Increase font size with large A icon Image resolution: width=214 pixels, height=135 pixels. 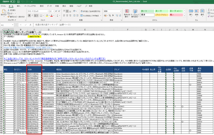click(x=56, y=11)
